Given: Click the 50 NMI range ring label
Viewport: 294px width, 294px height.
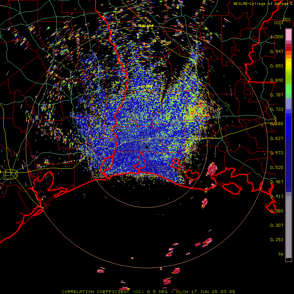Looking at the screenshot, I should pyautogui.click(x=147, y=87).
